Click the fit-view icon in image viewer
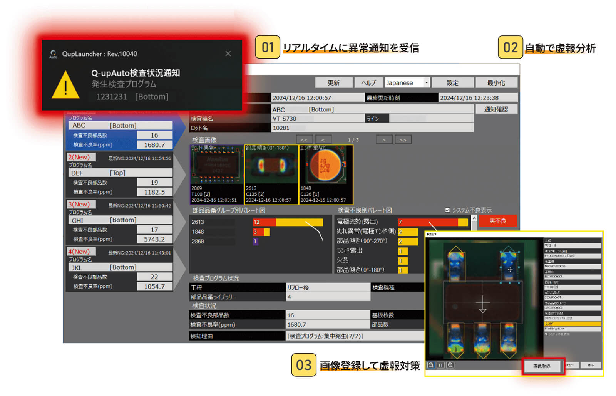This screenshot has height=396, width=616. pyautogui.click(x=440, y=365)
